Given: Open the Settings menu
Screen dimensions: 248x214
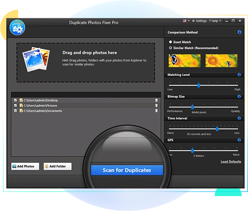Looking at the screenshot, I should (x=200, y=21).
